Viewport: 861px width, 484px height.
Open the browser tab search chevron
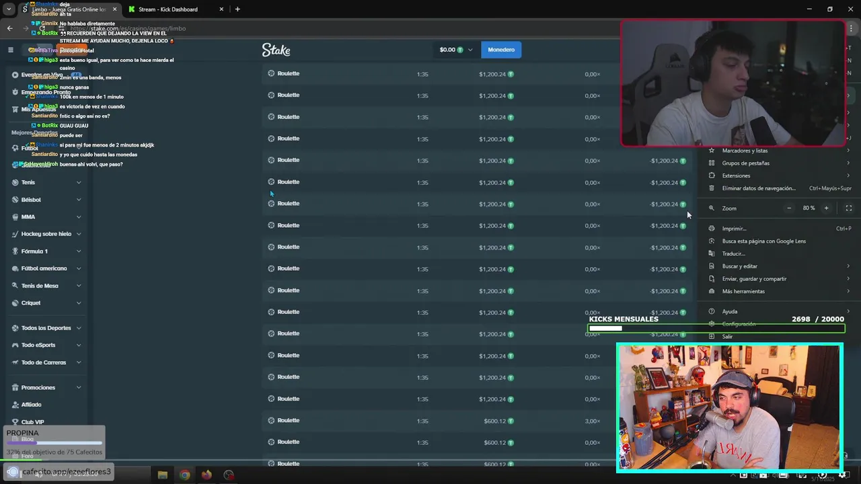(9, 9)
